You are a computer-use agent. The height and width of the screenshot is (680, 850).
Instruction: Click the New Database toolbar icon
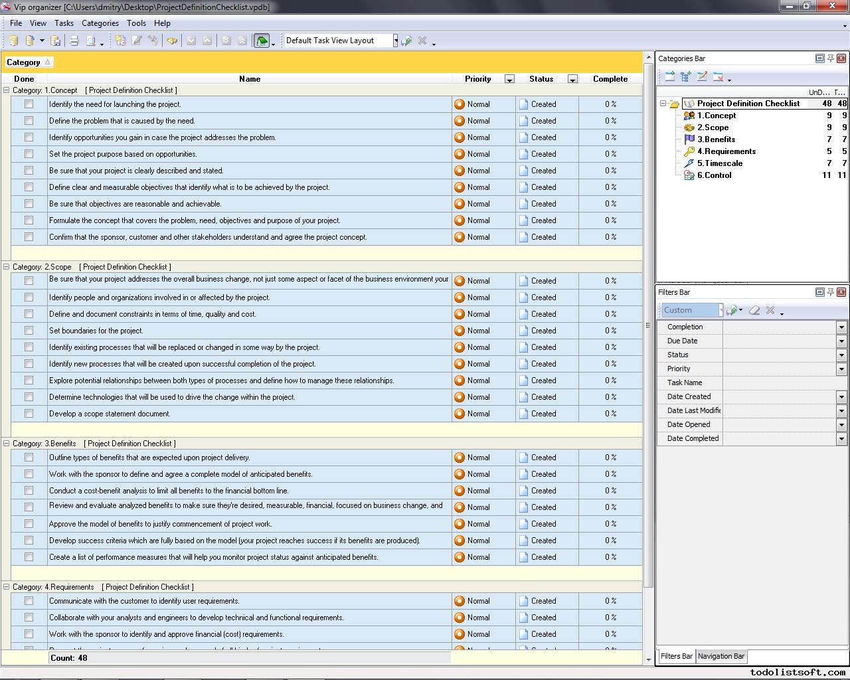[x=13, y=41]
